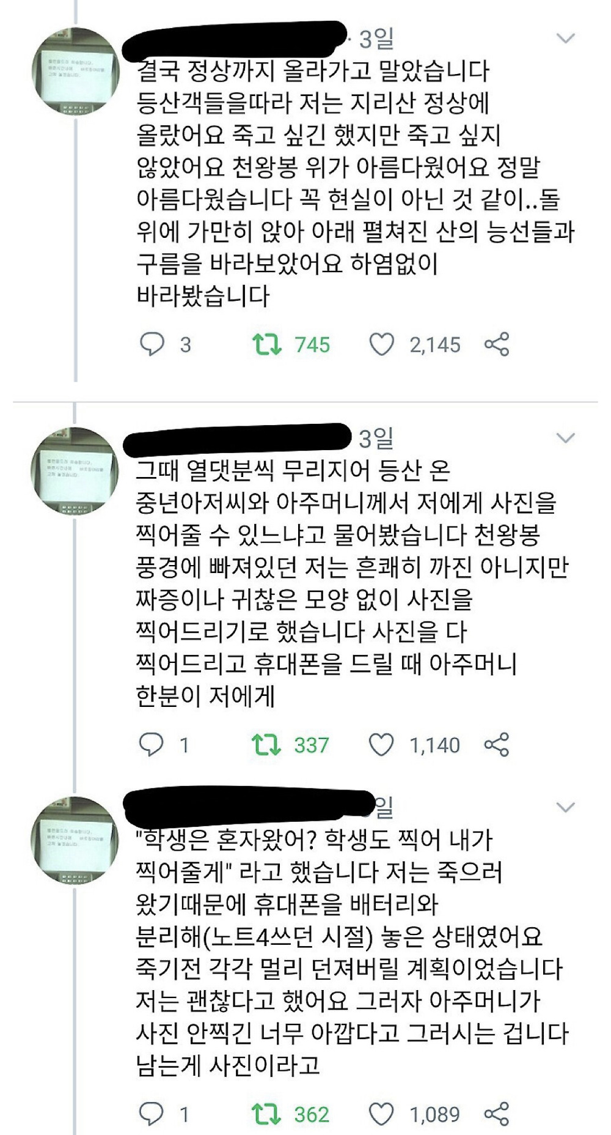Open the second tweet's profile picture

click(75, 471)
